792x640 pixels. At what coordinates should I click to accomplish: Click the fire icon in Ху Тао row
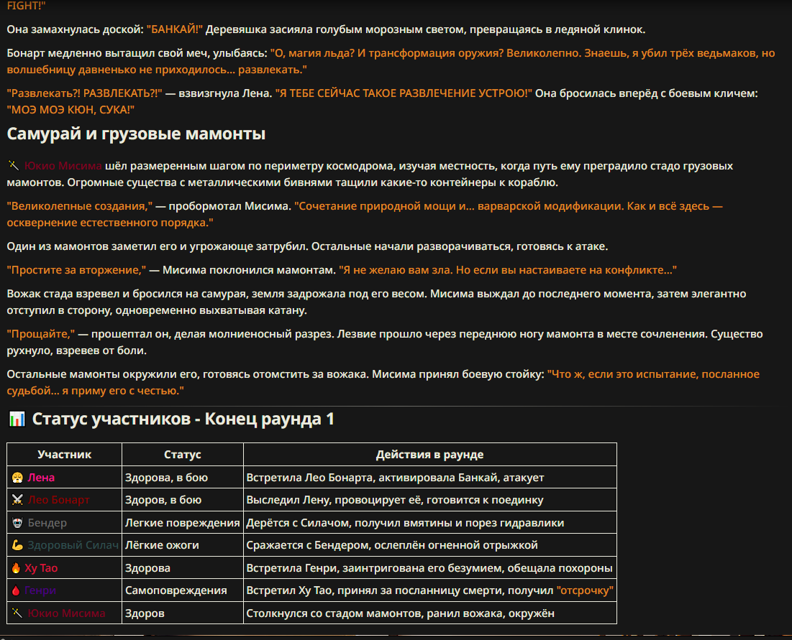coord(16,568)
